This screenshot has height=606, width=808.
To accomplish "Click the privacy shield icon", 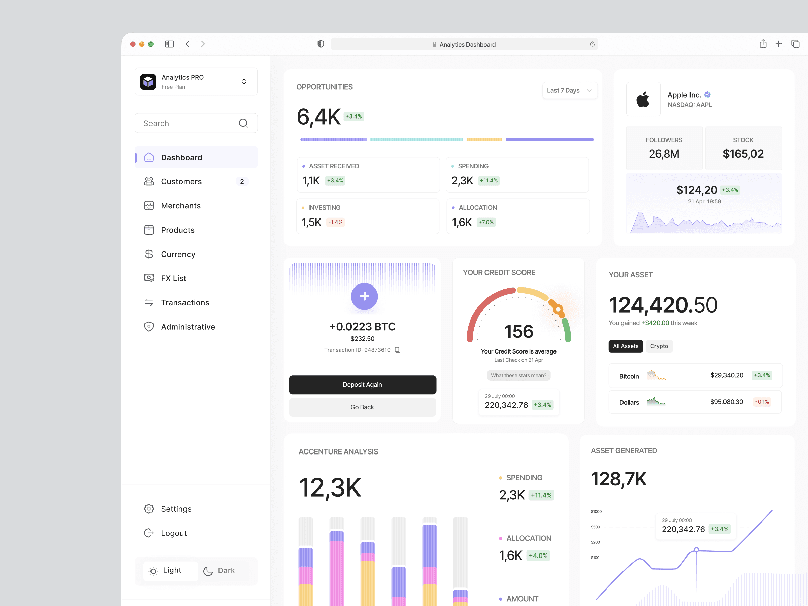I will (x=321, y=44).
